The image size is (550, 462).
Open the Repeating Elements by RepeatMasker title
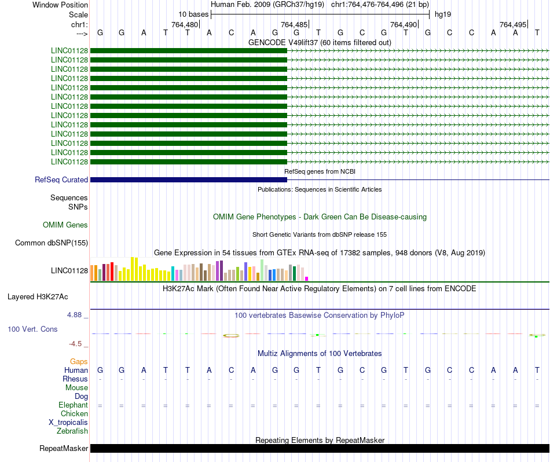point(320,440)
